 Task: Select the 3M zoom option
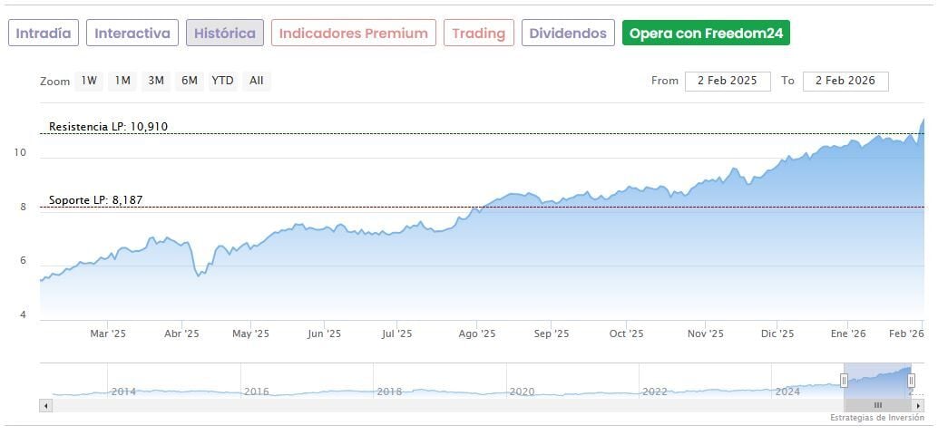point(156,81)
